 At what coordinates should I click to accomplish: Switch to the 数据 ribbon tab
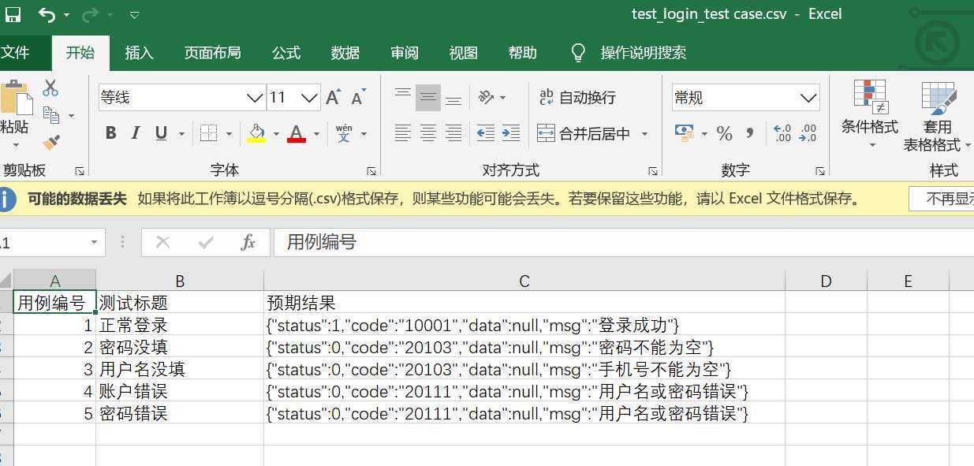(x=345, y=53)
